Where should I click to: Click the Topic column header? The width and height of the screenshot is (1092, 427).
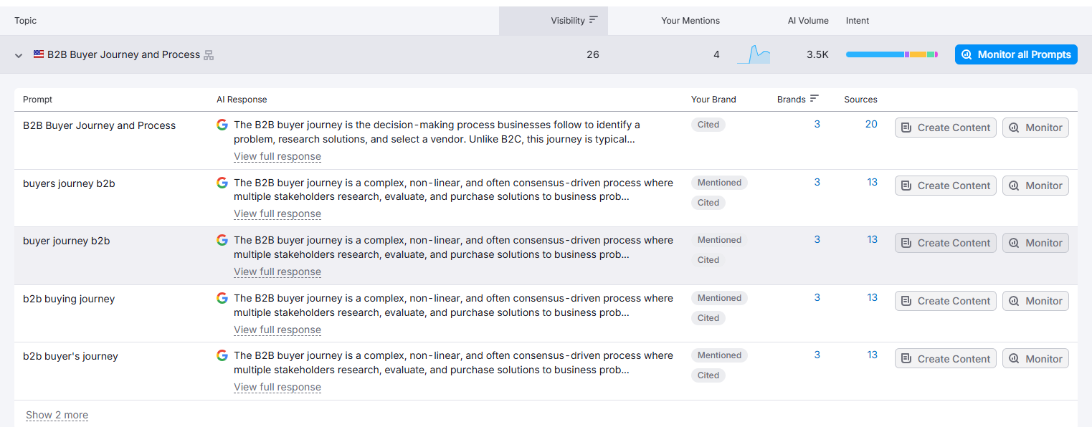(26, 21)
